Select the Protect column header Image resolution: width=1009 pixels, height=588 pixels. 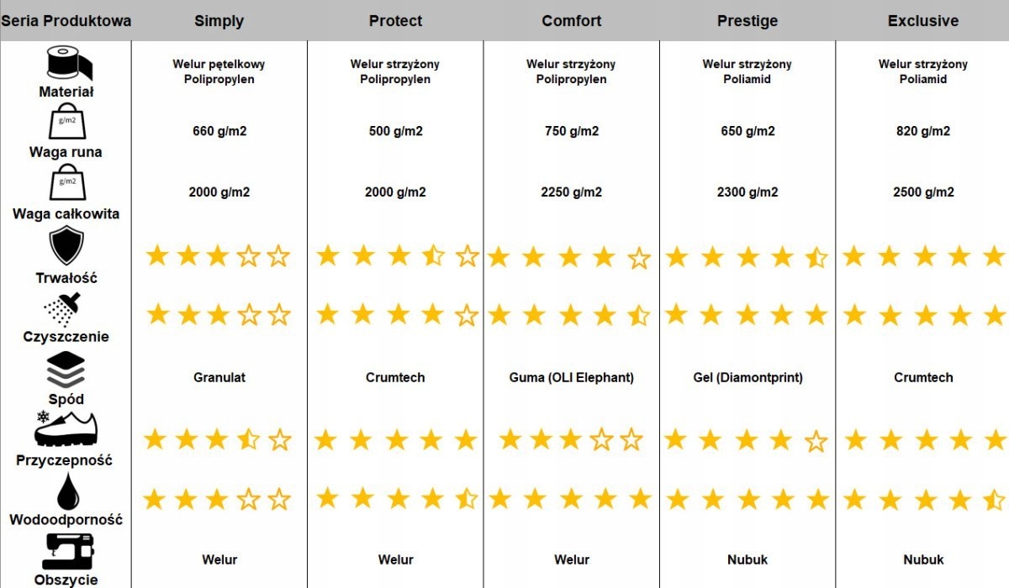395,21
